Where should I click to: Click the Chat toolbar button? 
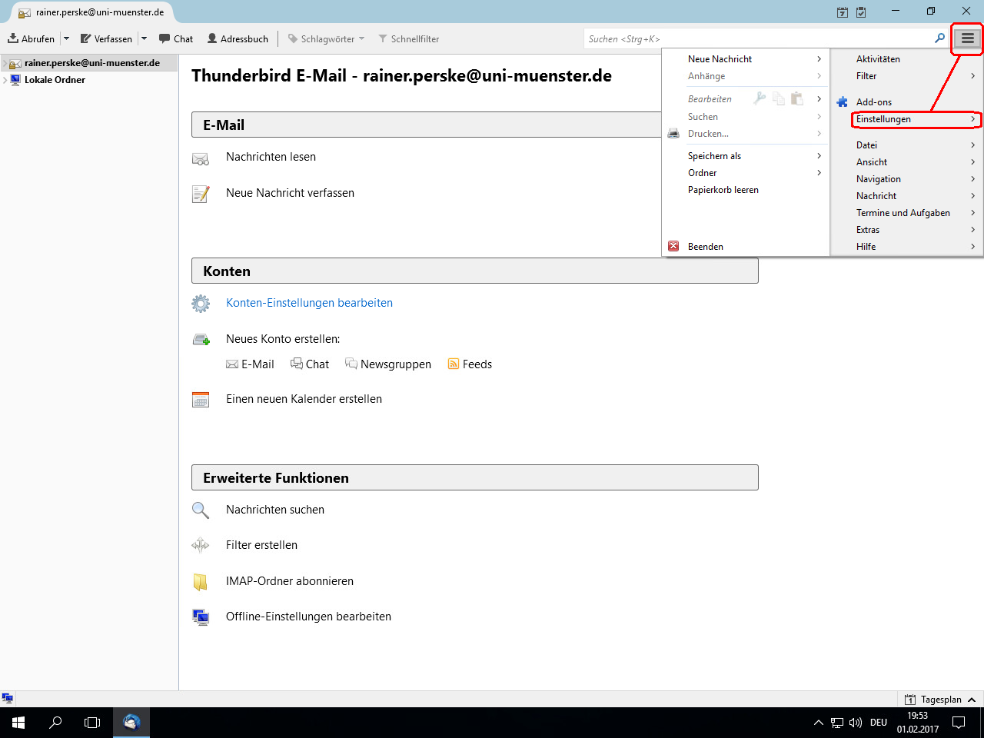176,39
